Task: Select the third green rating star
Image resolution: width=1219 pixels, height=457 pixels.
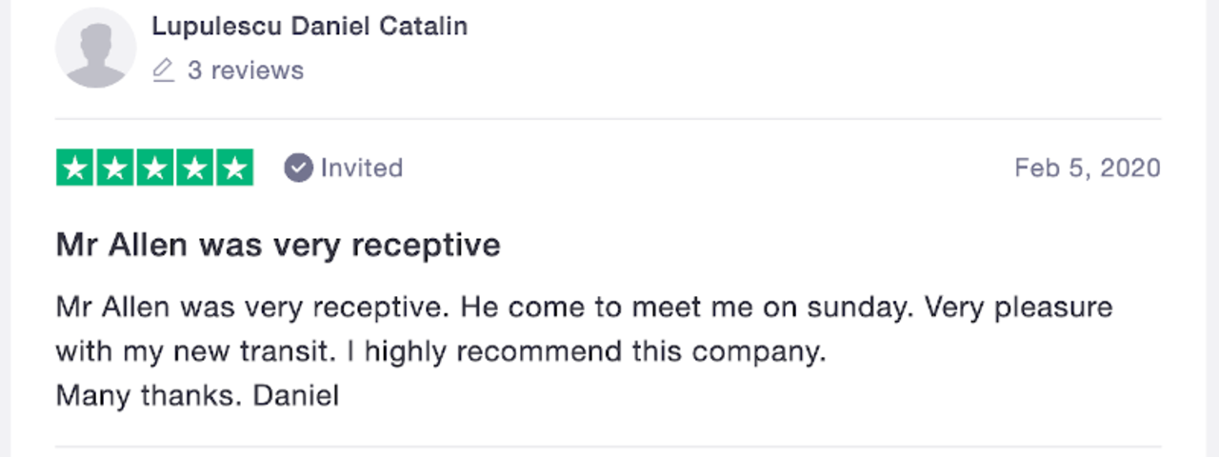Action: (155, 169)
